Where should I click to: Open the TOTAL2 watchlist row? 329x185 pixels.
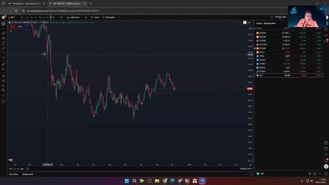point(288,60)
